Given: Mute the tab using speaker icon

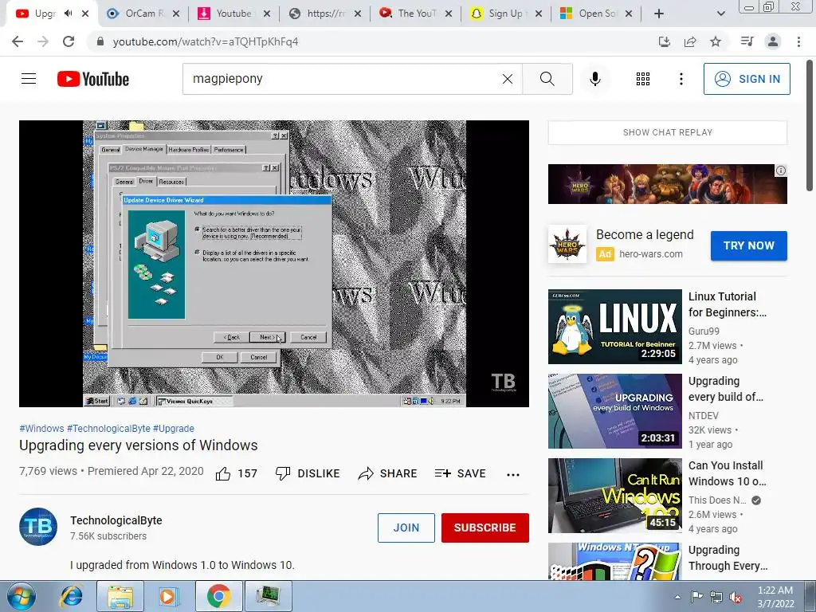Looking at the screenshot, I should point(69,14).
